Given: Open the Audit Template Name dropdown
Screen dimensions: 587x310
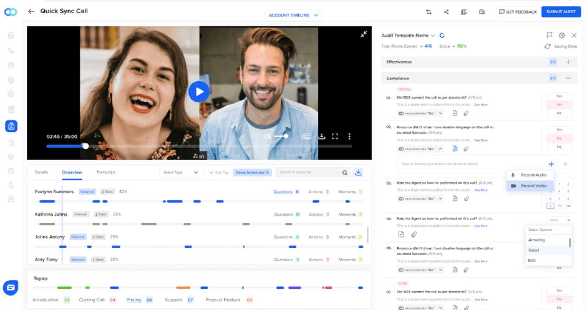Looking at the screenshot, I should pos(408,36).
